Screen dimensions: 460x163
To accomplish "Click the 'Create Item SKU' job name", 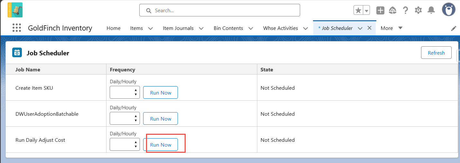I will 34,88.
